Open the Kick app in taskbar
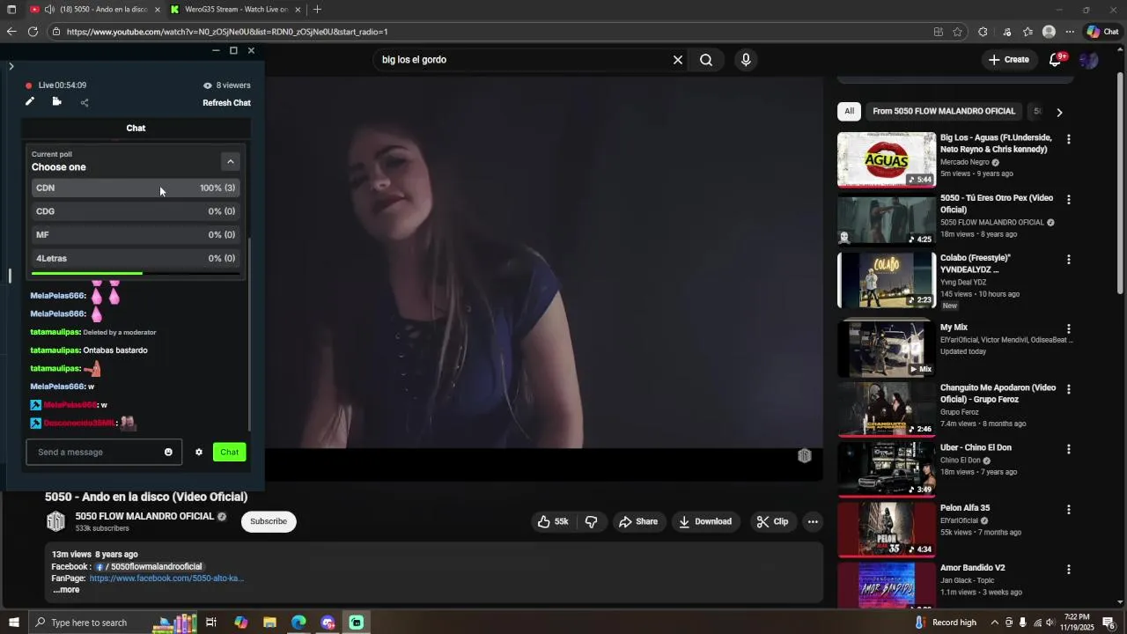 click(356, 623)
